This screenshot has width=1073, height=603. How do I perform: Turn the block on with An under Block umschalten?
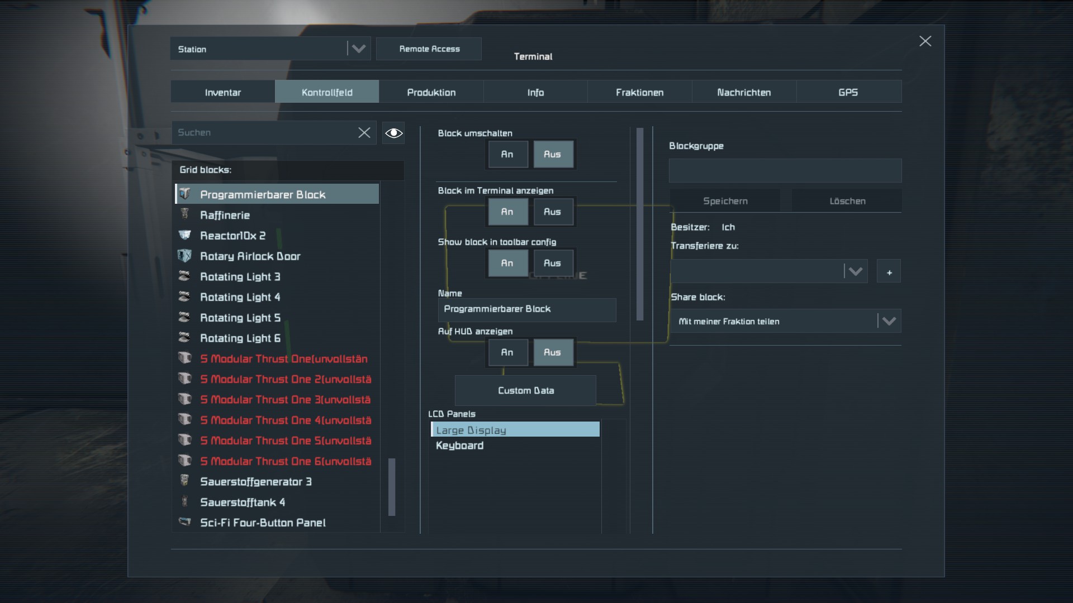pos(507,155)
